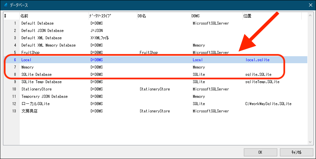Viewport: 316px width, 159px height.
Task: Select the 文房具店 database row
Action: point(29,111)
